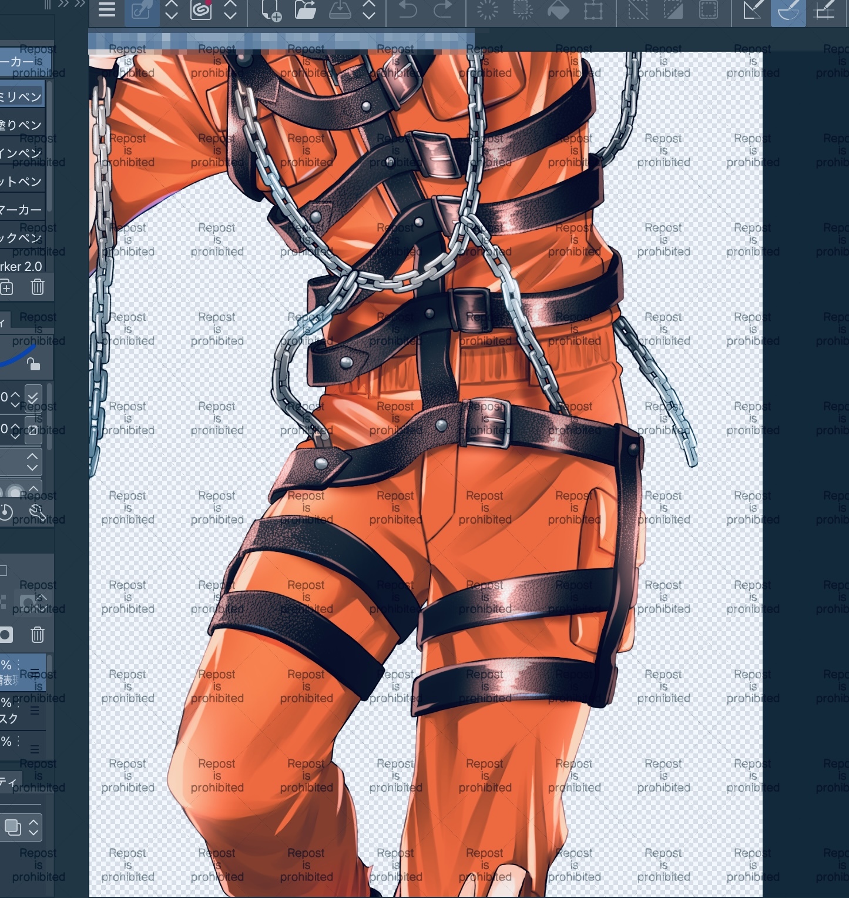Expand chevrons beside the pen-on-paper icon
The width and height of the screenshot is (849, 898).
point(172,10)
